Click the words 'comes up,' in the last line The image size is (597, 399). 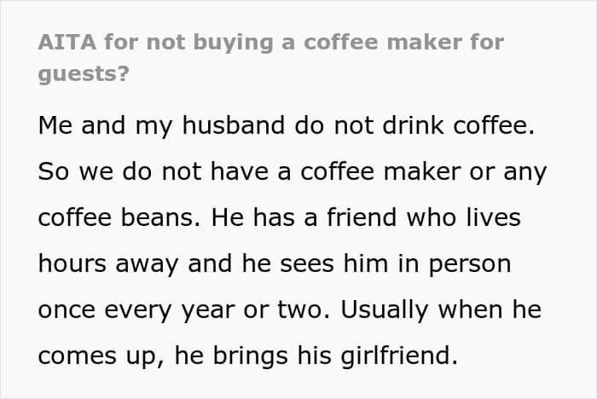pos(101,356)
